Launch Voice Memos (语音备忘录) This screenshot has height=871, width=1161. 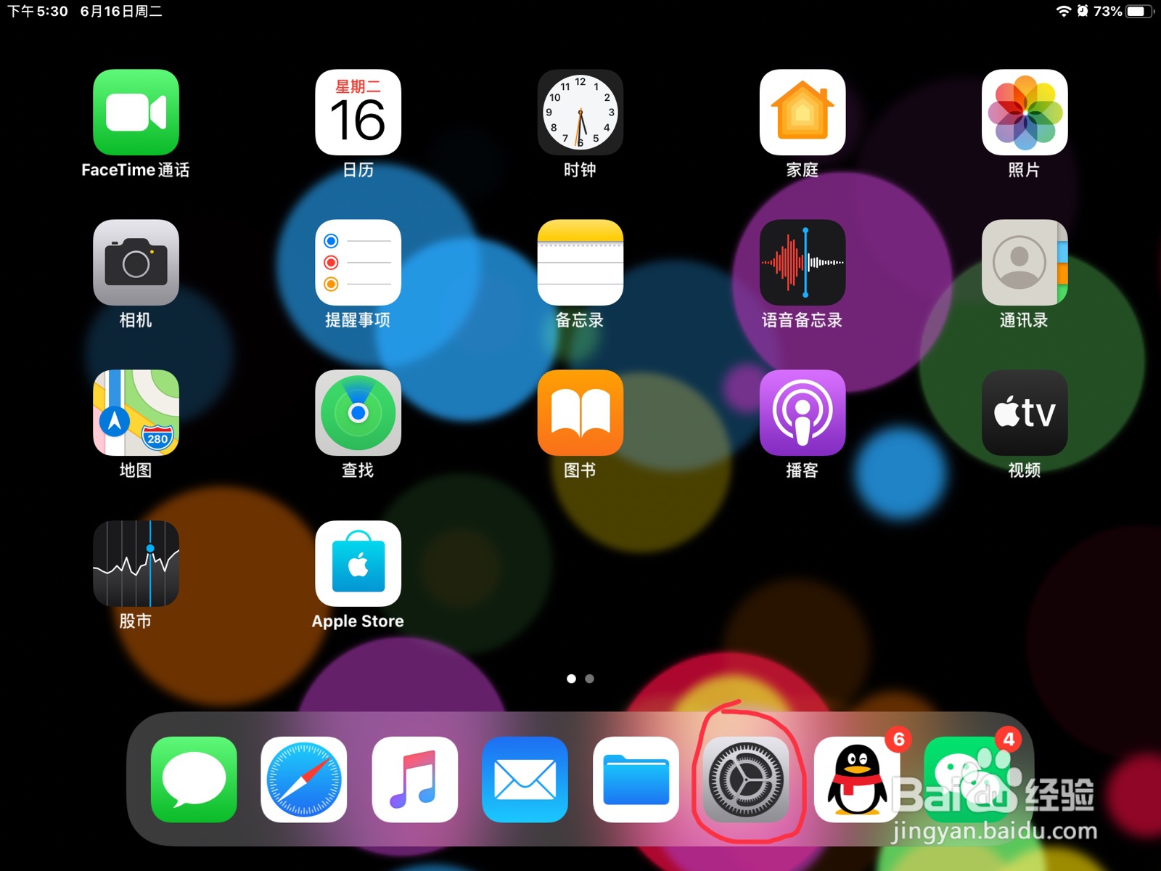[802, 263]
